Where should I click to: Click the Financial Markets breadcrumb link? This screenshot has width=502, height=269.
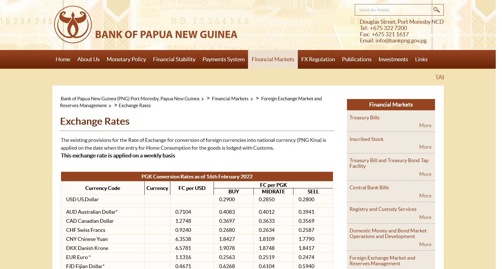tap(230, 99)
